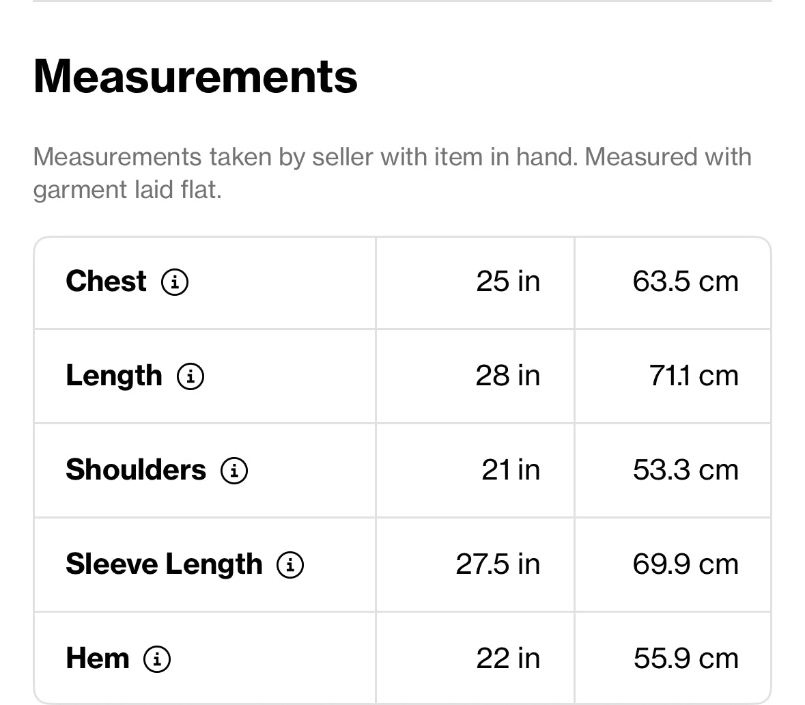The image size is (805, 705).
Task: Open the Chest info icon
Action: coord(175,281)
